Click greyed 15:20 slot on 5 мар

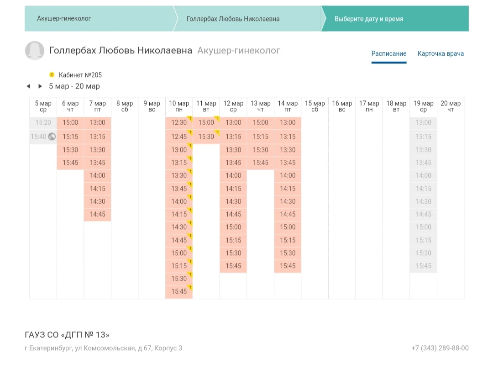[x=43, y=123]
